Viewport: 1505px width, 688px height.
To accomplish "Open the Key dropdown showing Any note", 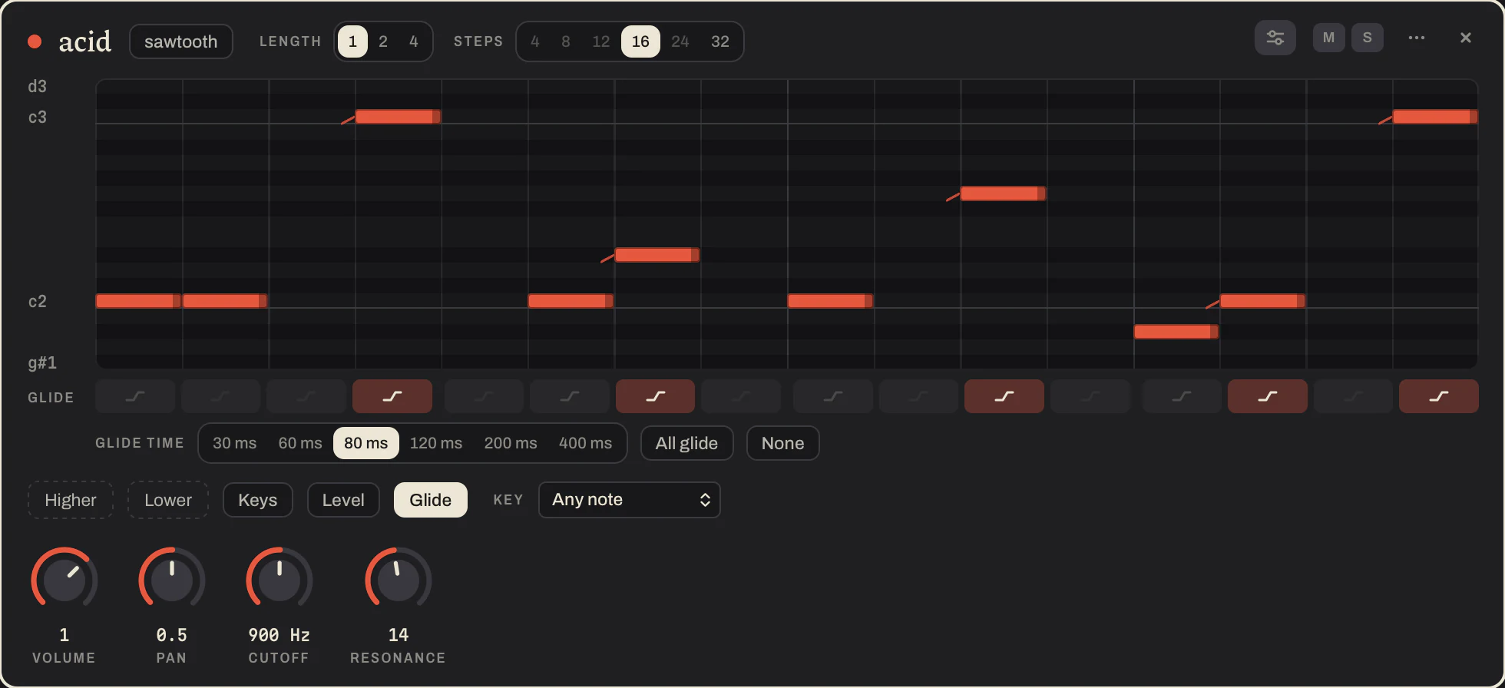I will point(629,500).
